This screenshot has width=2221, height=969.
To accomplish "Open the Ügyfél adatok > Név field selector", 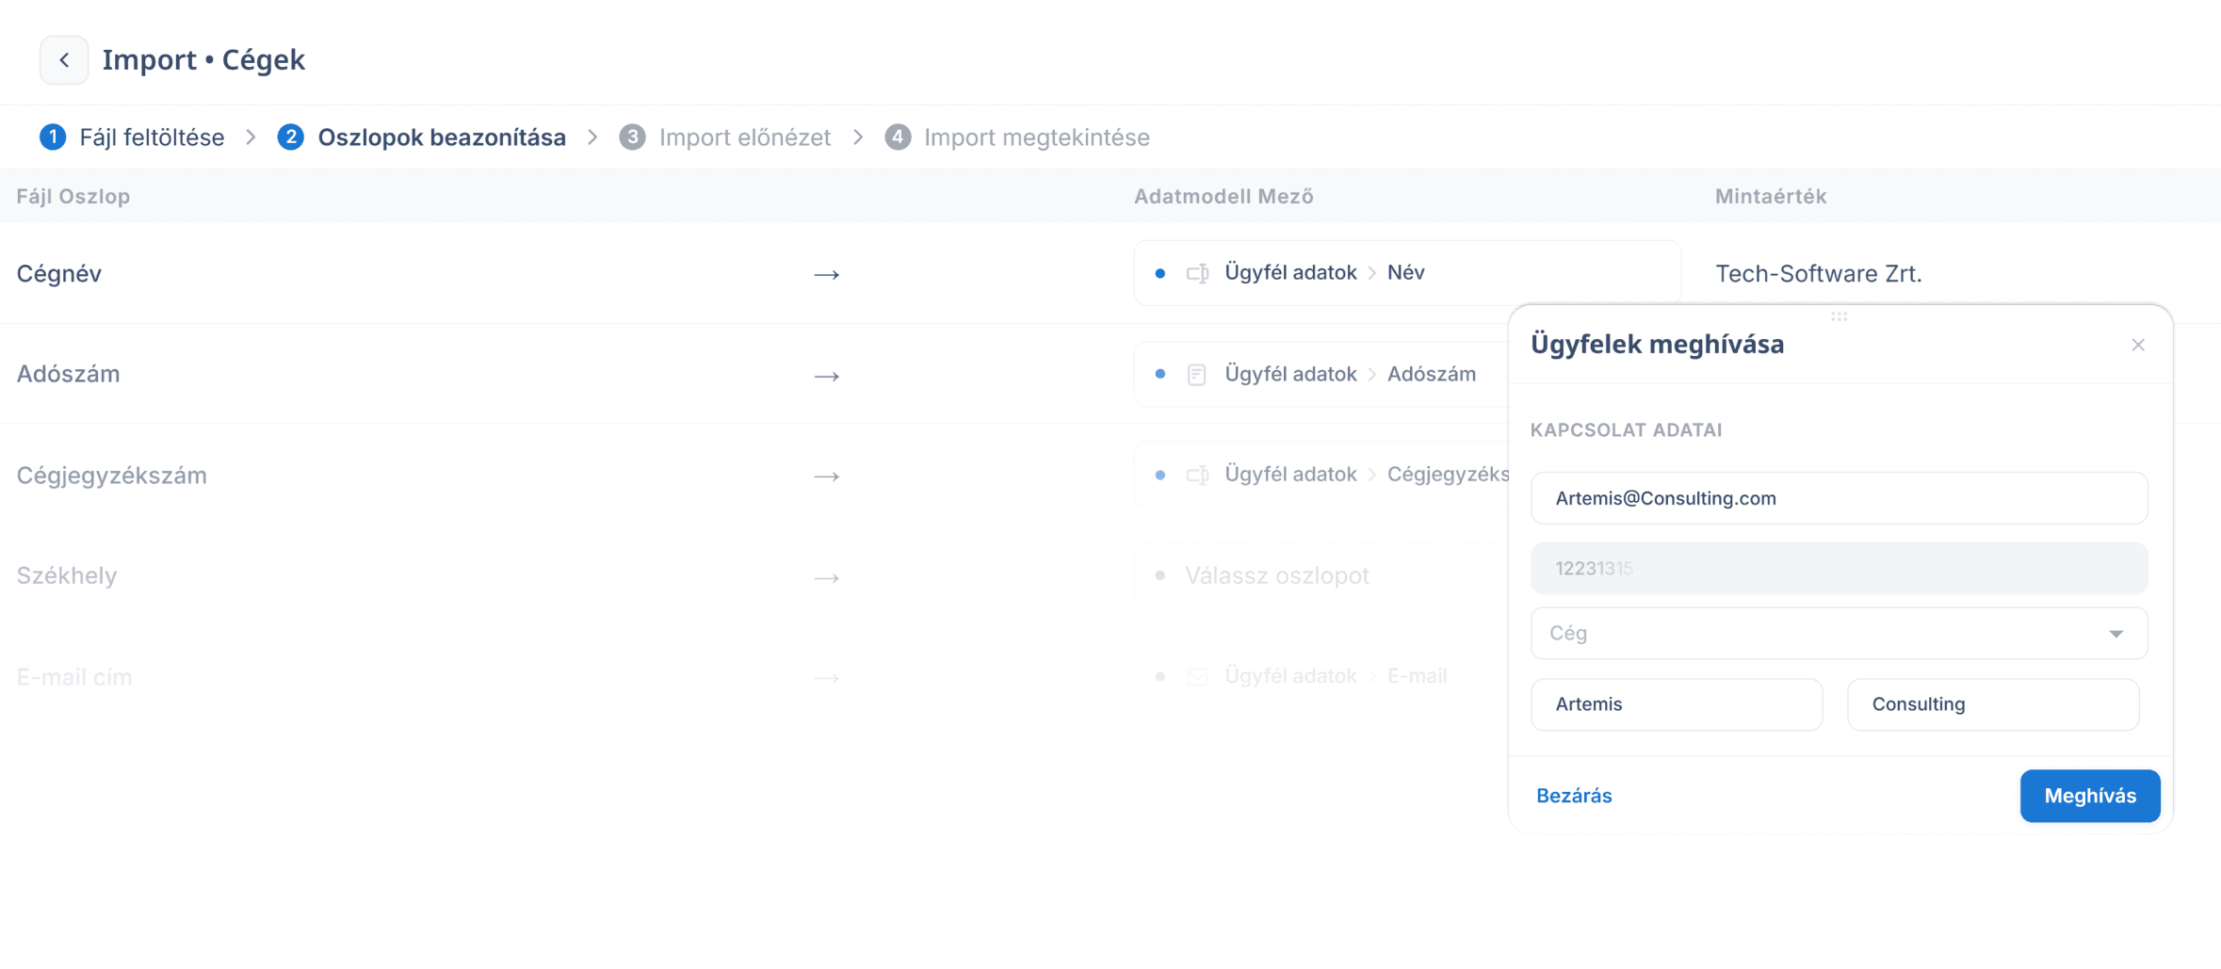I will [x=1406, y=273].
